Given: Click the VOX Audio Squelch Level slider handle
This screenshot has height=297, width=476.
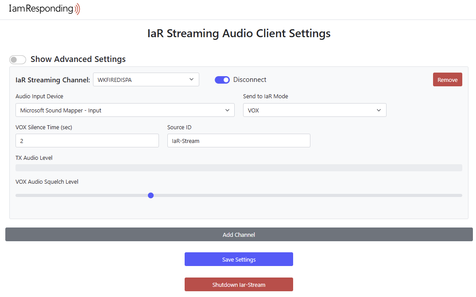Looking at the screenshot, I should (151, 195).
